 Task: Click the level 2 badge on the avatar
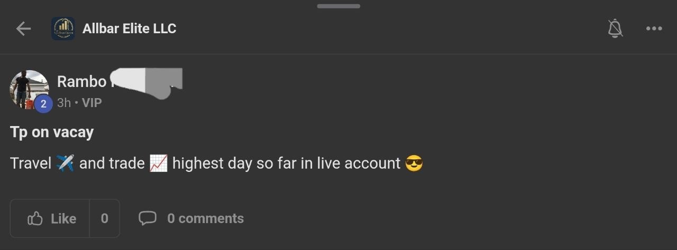coord(43,104)
